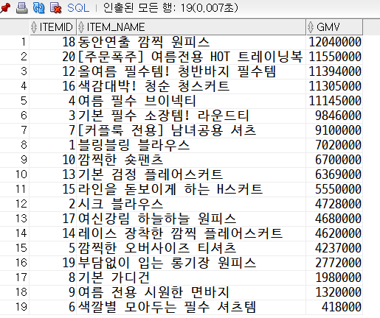Screen dimensions: 380x318
Task: Select the cell '여신강림 하늘하늘 원피스'
Action: pyautogui.click(x=191, y=219)
